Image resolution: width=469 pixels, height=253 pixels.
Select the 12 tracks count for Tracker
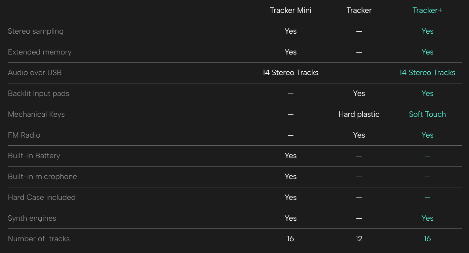click(x=359, y=239)
